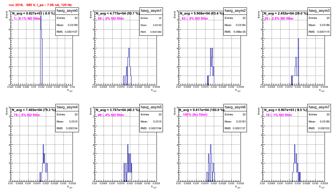Click the red run 3516 header text
The width and height of the screenshot is (336, 193).
coord(40,5)
